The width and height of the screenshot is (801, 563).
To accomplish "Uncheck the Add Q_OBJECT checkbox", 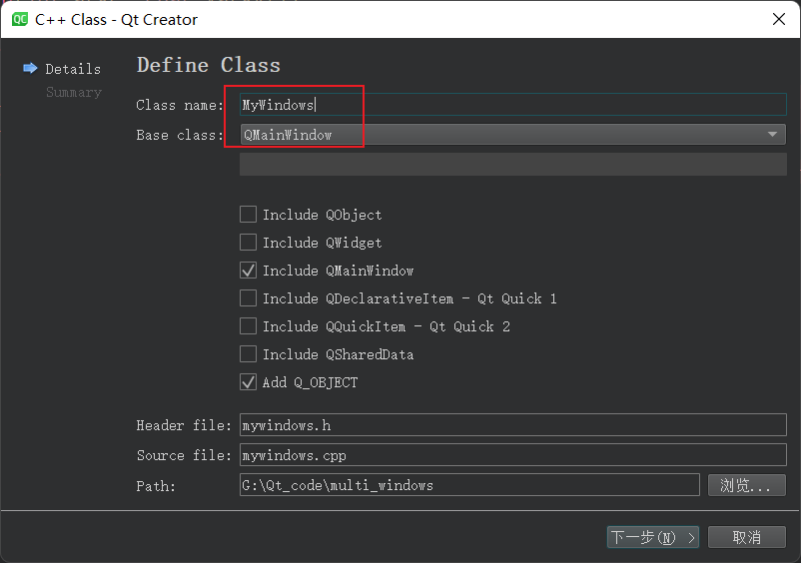I will [x=249, y=381].
